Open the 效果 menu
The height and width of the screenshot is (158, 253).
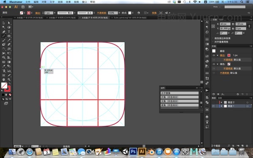(68, 2)
